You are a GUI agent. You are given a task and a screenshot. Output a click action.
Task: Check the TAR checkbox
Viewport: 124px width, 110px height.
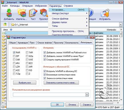point(27,52)
